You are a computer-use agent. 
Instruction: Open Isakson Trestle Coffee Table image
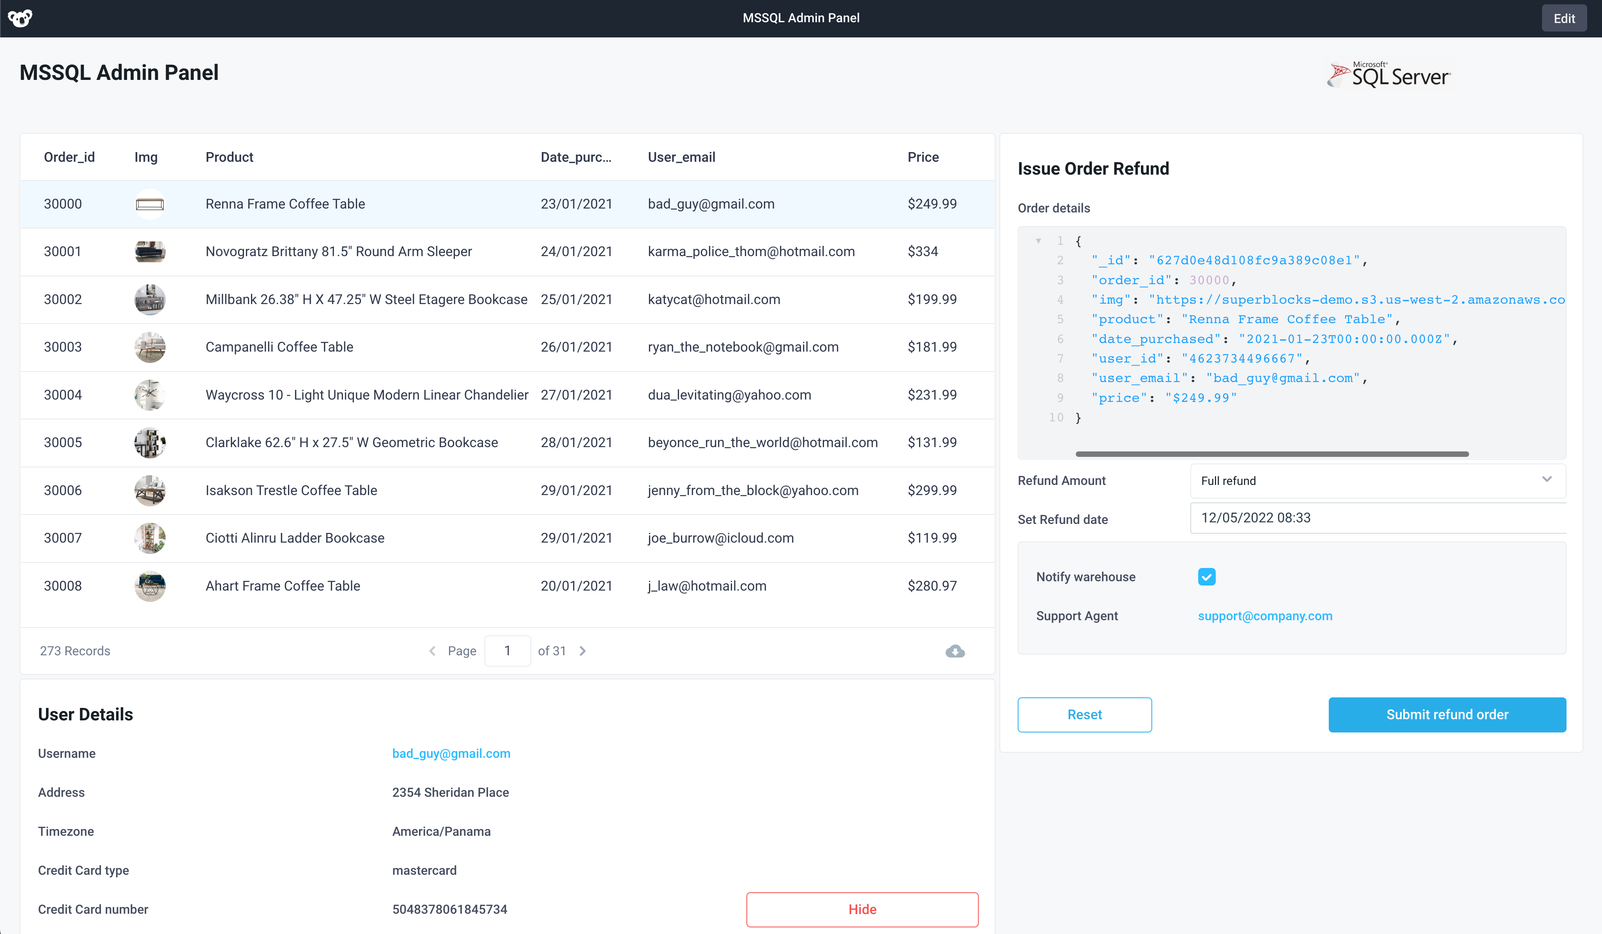(x=150, y=490)
